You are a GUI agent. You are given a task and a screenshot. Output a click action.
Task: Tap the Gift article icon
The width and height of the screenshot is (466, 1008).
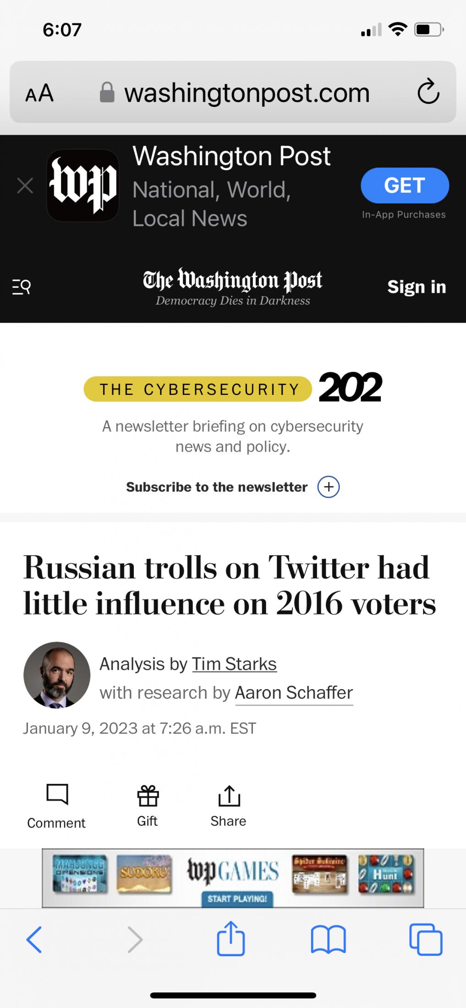click(148, 796)
